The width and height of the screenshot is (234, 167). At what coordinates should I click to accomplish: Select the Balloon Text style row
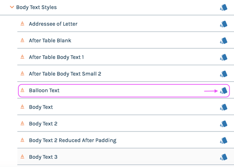pos(124,90)
